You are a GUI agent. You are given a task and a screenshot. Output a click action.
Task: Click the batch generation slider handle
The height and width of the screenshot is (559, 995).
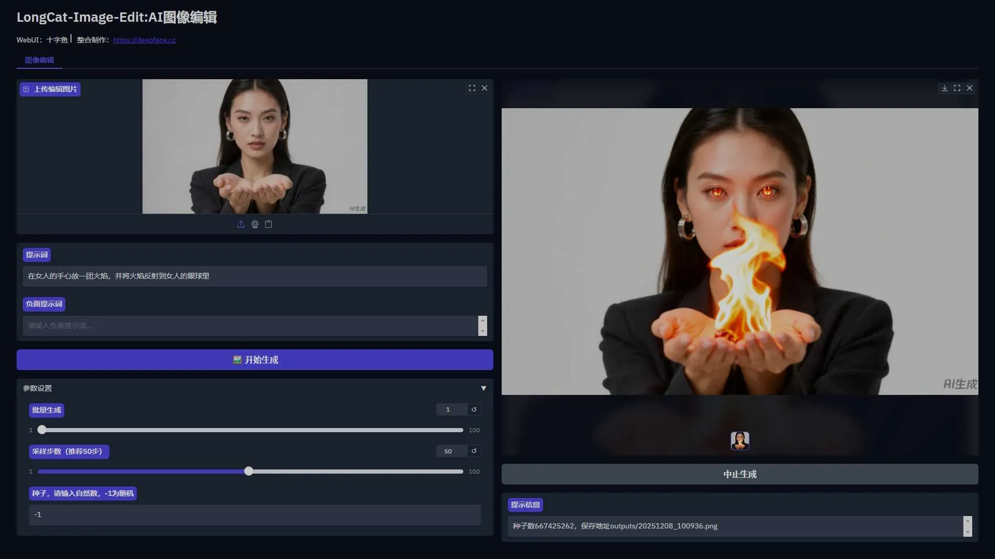click(42, 430)
